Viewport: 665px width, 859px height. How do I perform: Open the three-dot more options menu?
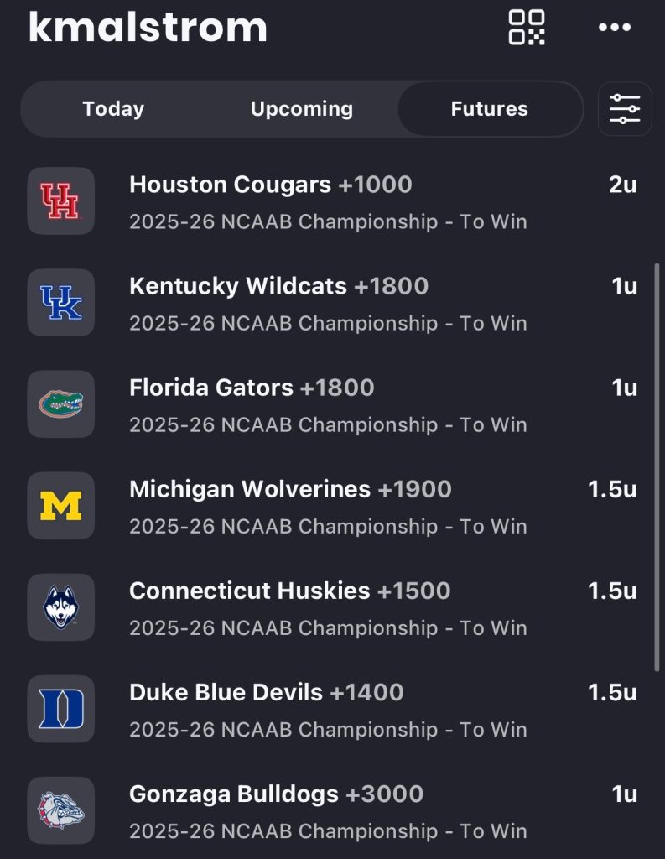[x=614, y=28]
